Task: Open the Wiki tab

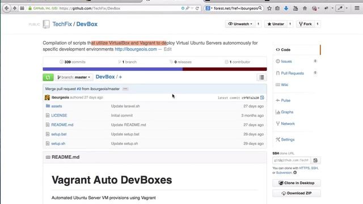Action: (284, 85)
